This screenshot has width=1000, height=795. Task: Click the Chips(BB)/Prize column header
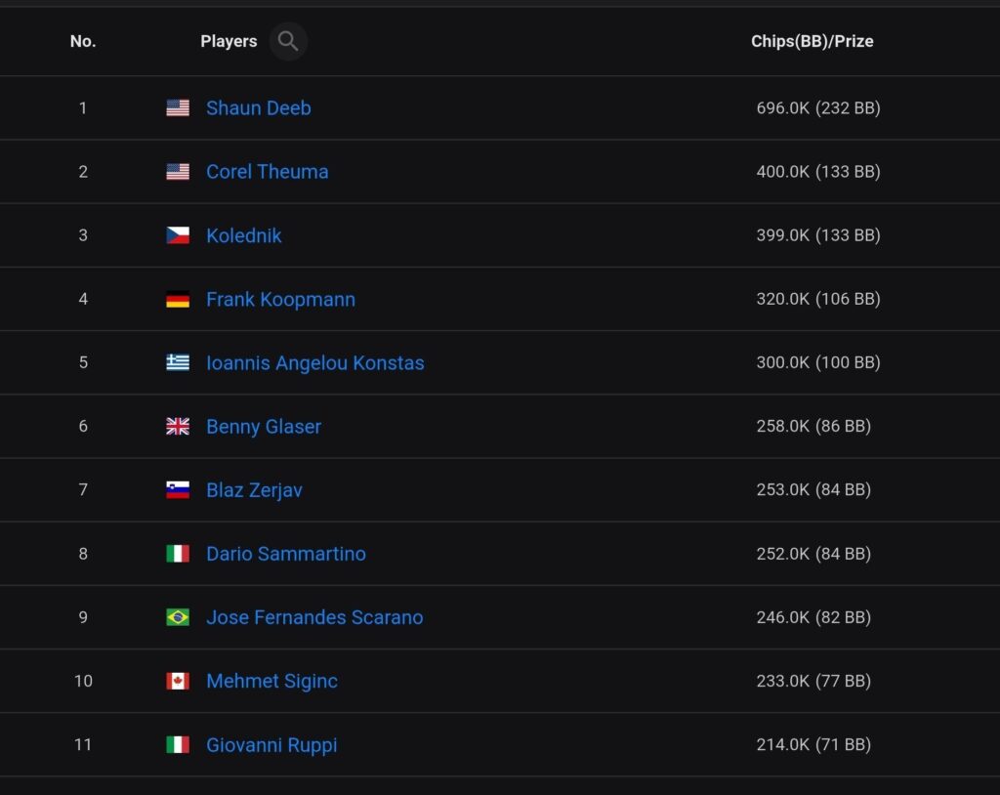pyautogui.click(x=812, y=41)
